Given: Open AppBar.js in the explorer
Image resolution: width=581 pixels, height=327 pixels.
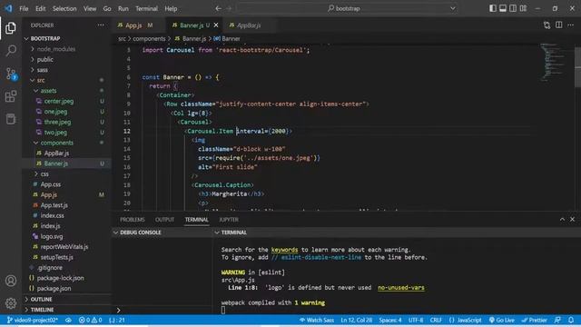Looking at the screenshot, I should pyautogui.click(x=66, y=154).
